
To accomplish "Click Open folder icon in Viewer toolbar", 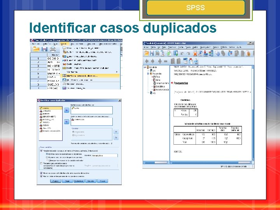I will 147,53.
